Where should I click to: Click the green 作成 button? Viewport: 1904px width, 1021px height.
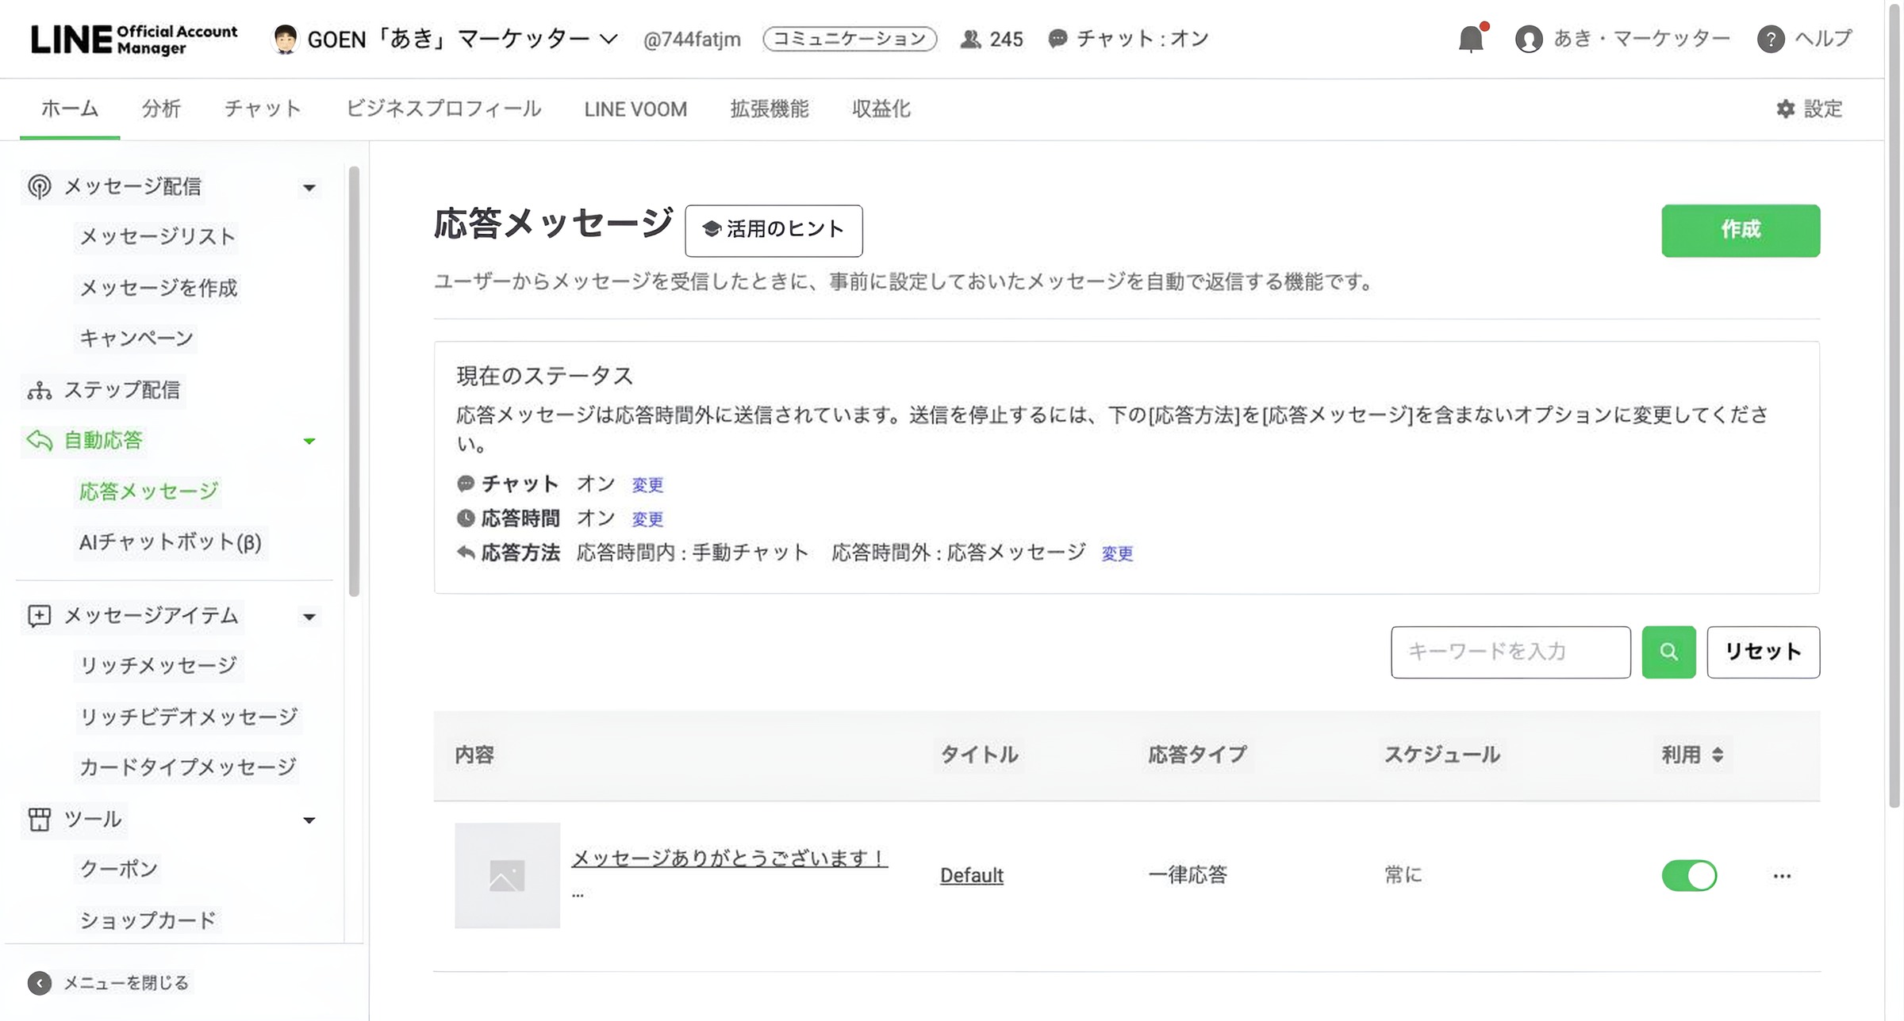click(x=1741, y=230)
